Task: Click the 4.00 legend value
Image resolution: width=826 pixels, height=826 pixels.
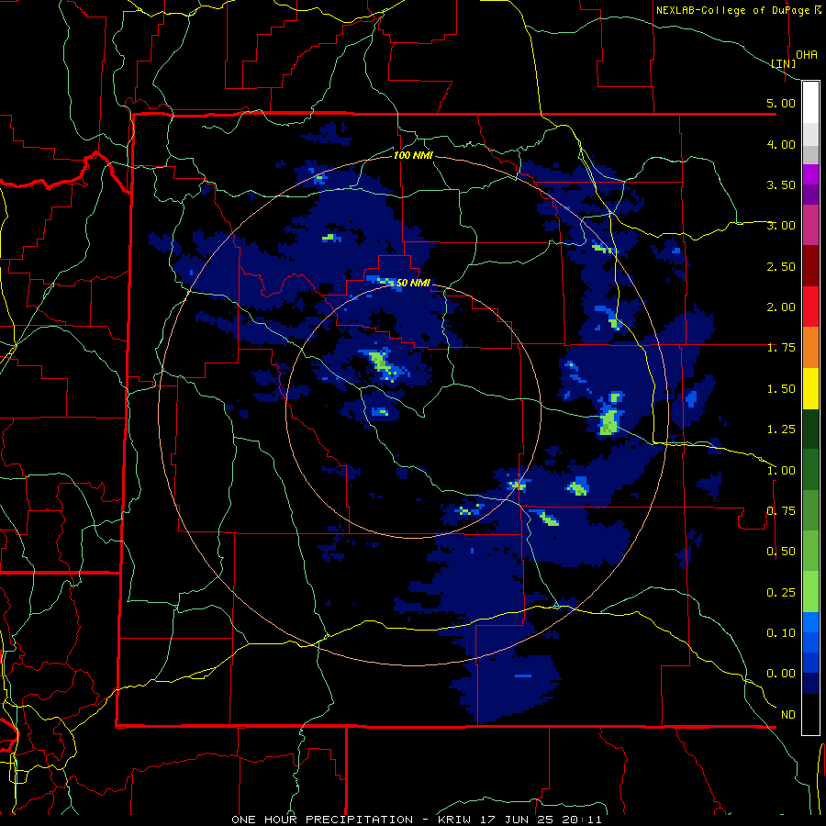Action: [781, 144]
